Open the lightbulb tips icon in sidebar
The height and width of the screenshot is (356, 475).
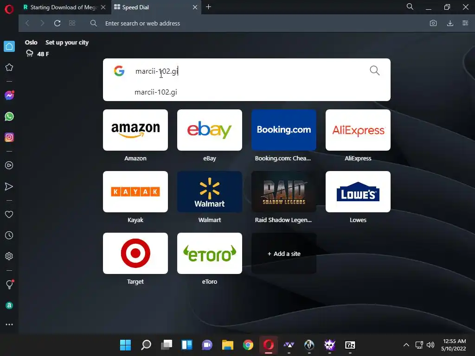coord(9,284)
